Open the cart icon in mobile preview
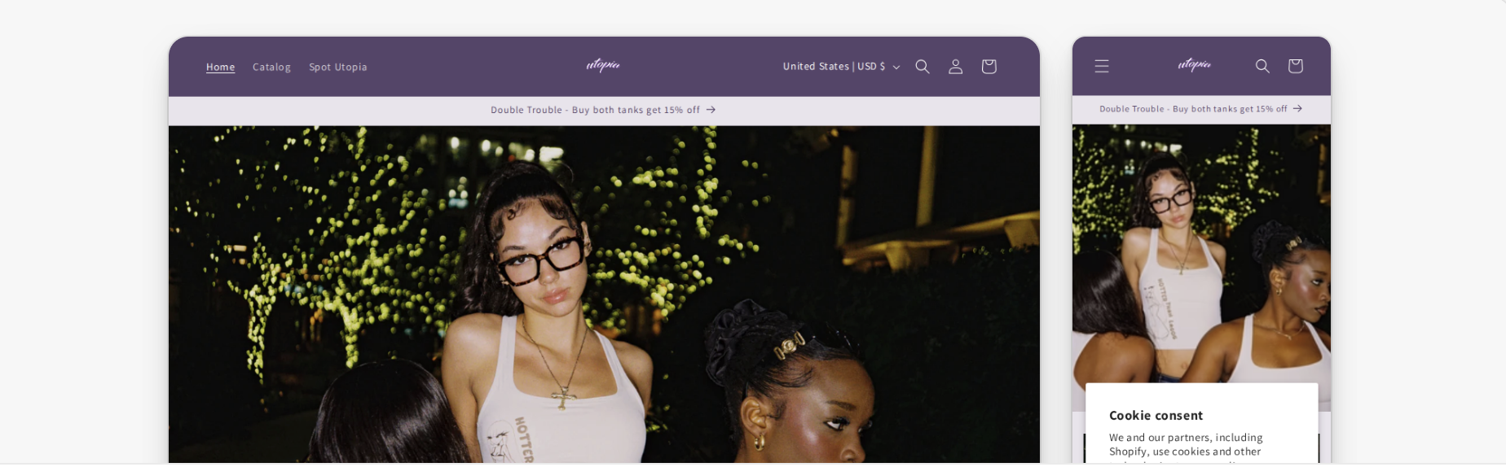1506x467 pixels. tap(1295, 66)
